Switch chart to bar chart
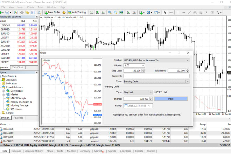This screenshot has height=154, width=231. tap(92, 12)
